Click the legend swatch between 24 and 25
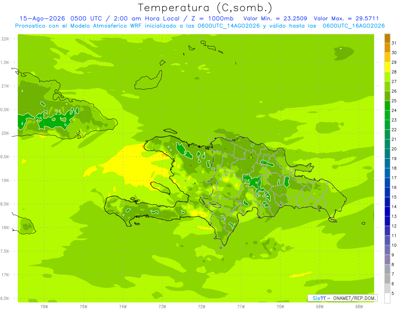The image size is (403, 311). (x=387, y=106)
